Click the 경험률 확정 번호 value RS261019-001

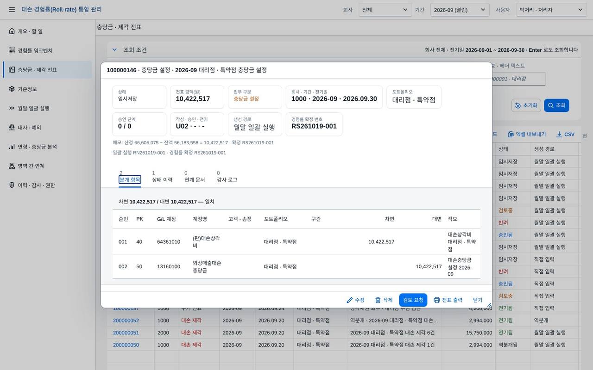click(x=314, y=127)
